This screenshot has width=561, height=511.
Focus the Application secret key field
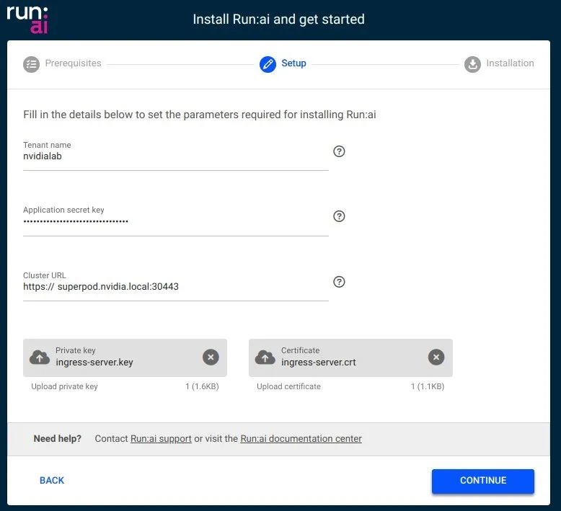coord(176,221)
